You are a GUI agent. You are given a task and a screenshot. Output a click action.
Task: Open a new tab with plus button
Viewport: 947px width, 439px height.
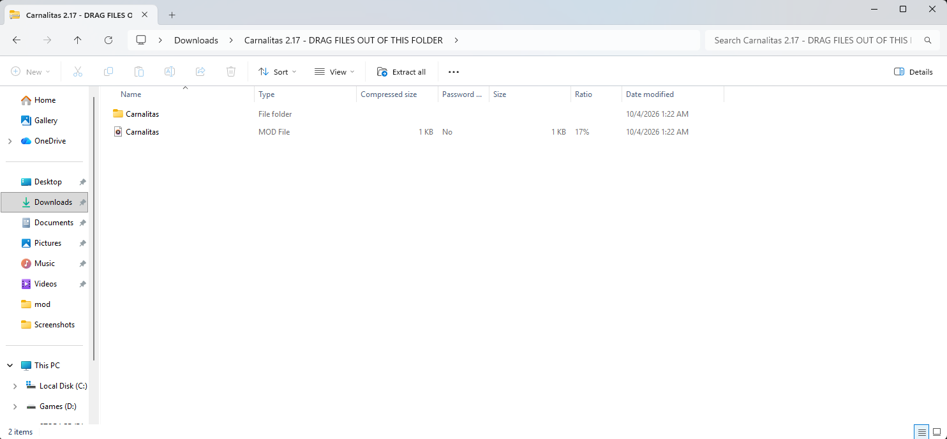[x=172, y=15]
